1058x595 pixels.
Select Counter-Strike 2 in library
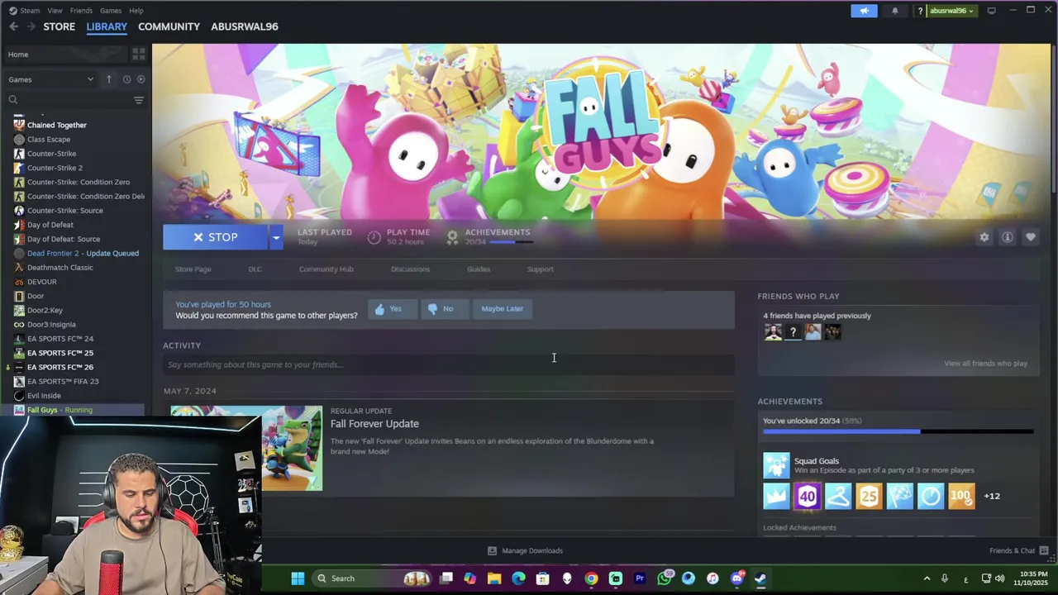(55, 168)
